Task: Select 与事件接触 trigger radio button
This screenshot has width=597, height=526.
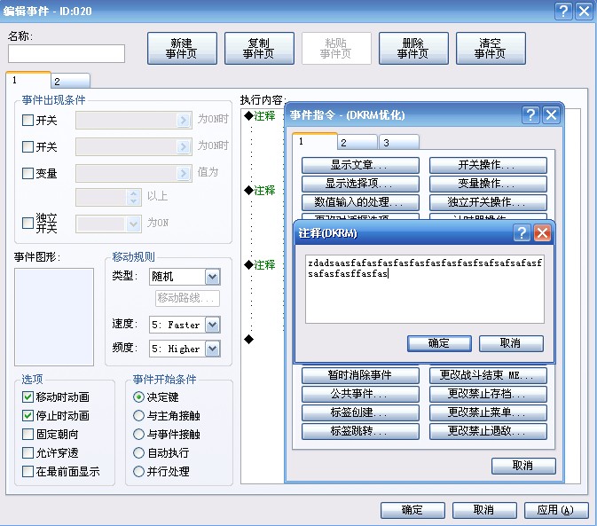Action: point(138,434)
